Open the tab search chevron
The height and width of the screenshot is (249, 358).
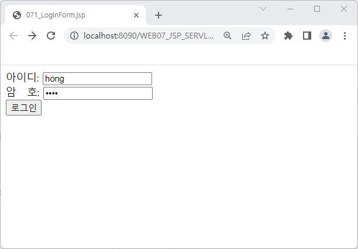tap(263, 9)
